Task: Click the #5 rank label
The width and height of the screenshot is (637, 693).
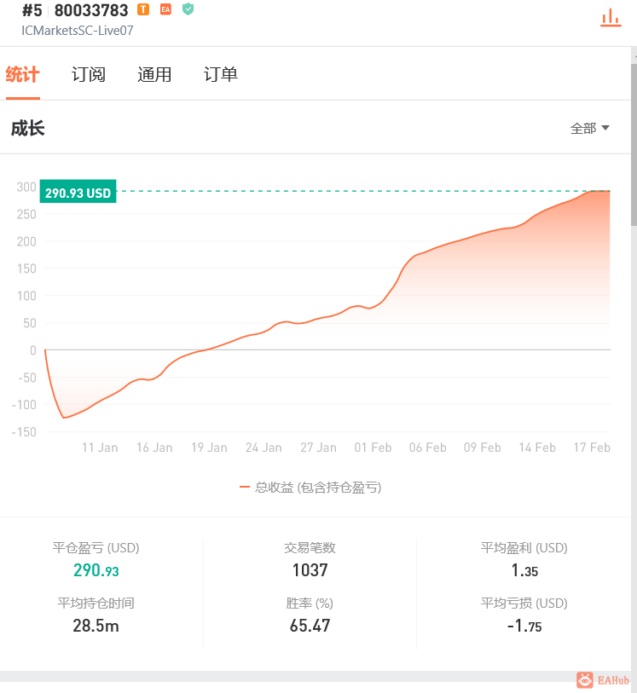Action: pyautogui.click(x=32, y=10)
